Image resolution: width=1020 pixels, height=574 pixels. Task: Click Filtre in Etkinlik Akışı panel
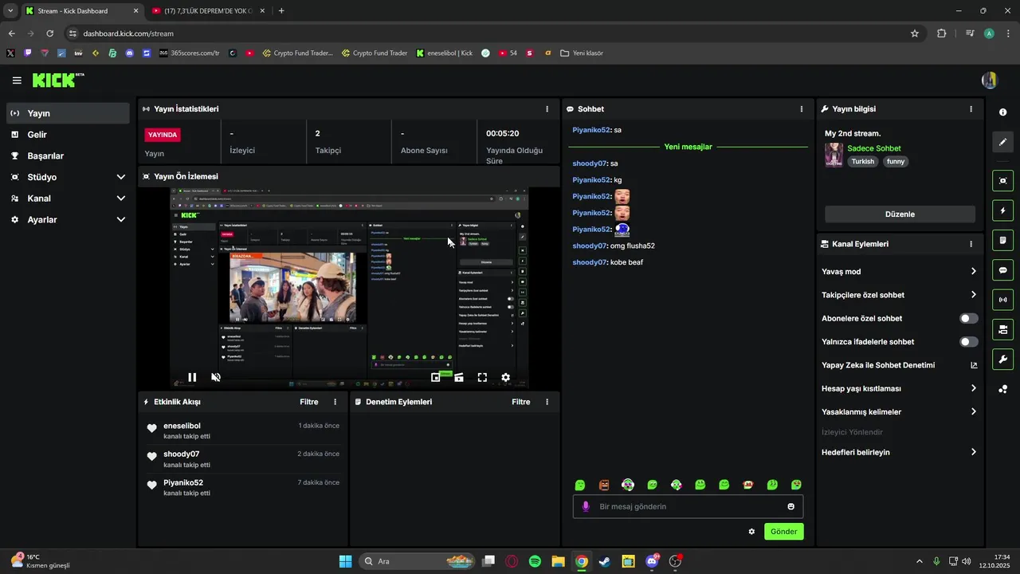[x=308, y=402]
